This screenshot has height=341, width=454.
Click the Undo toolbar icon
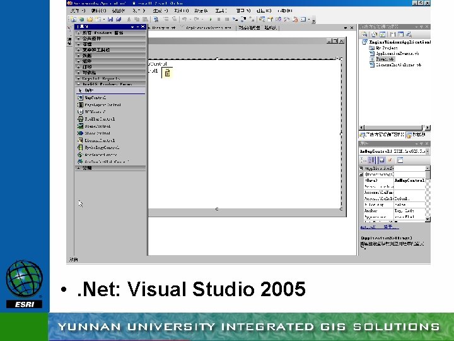[184, 20]
